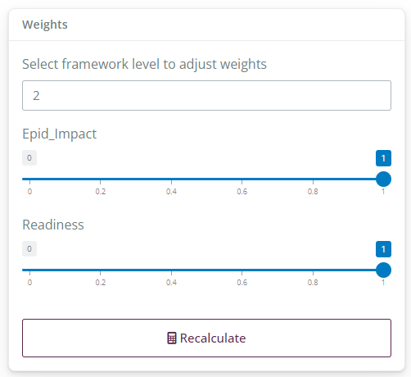This screenshot has height=377, width=411.
Task: Set Readiness slider to 0.2 tick
Action: point(101,270)
